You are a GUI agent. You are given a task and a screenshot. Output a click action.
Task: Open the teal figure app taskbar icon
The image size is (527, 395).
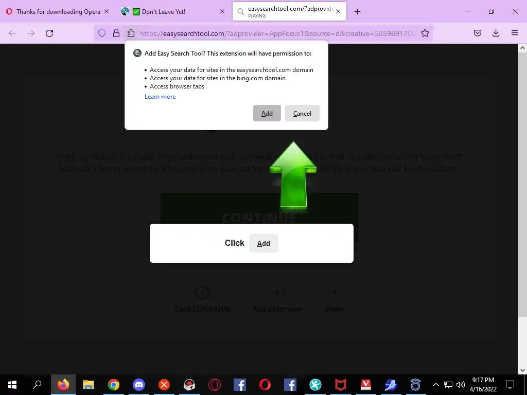click(x=315, y=385)
